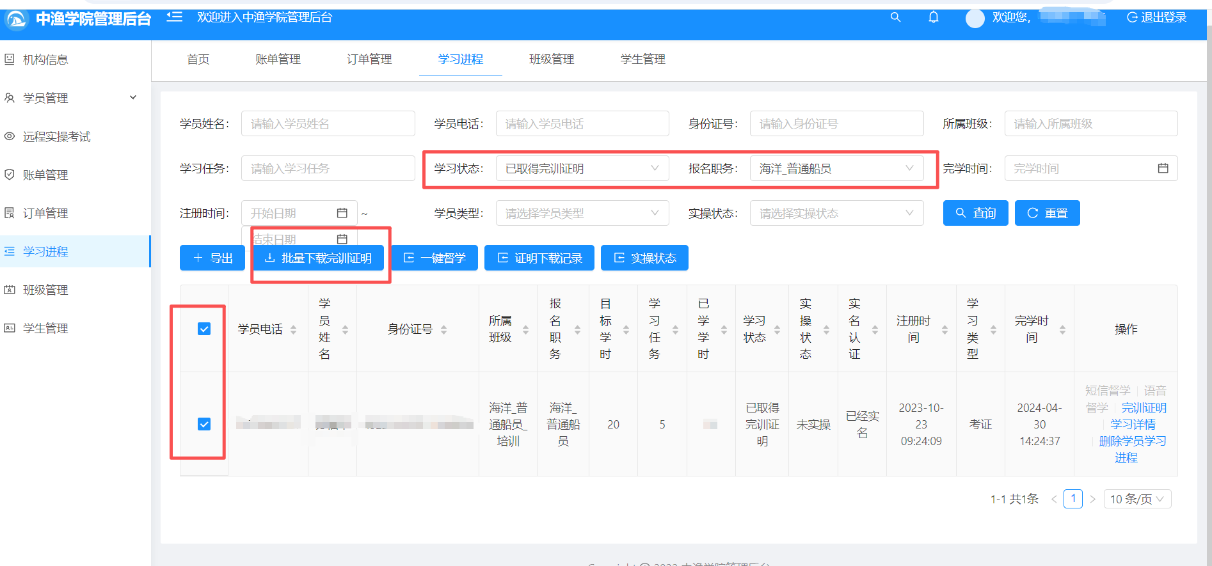This screenshot has width=1212, height=566.
Task: Click the 重置 reset button
Action: [x=1048, y=213]
